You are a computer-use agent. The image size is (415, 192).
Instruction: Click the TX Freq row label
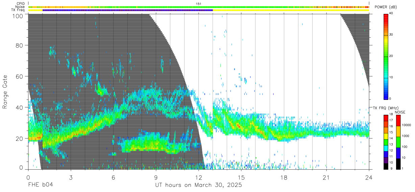pyautogui.click(x=18, y=10)
